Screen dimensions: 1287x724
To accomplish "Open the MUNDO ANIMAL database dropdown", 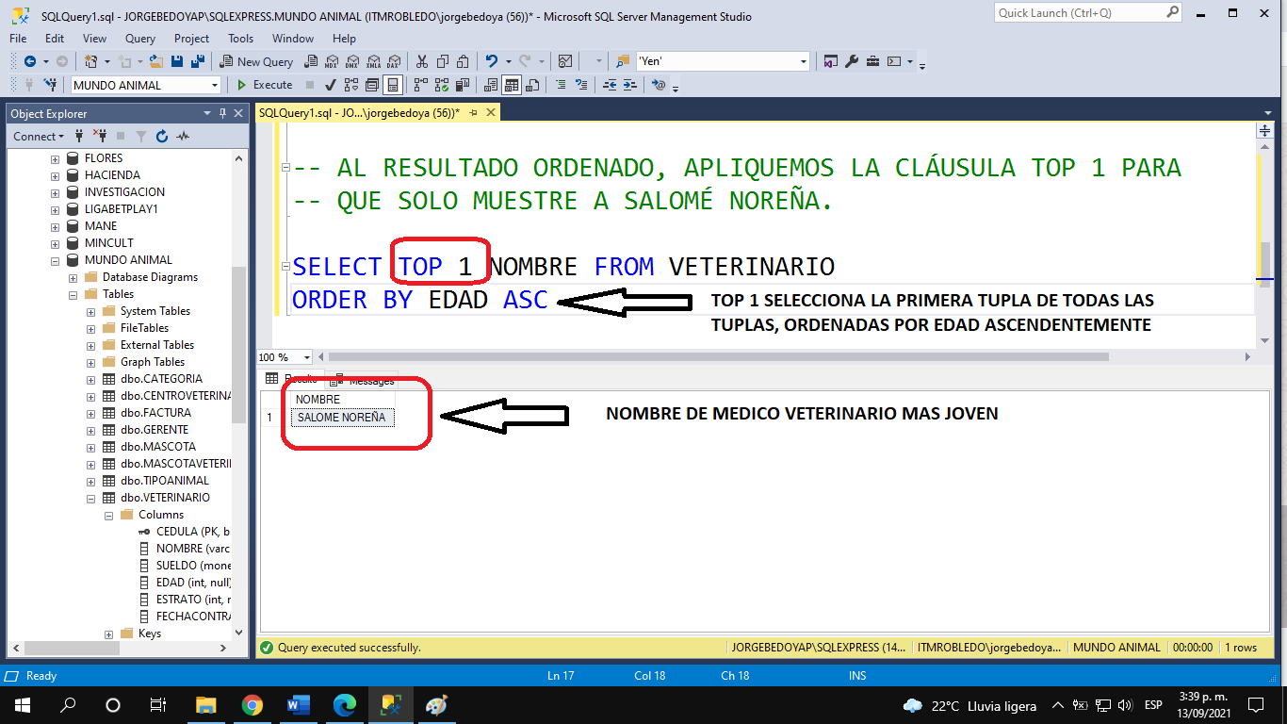I will point(215,85).
